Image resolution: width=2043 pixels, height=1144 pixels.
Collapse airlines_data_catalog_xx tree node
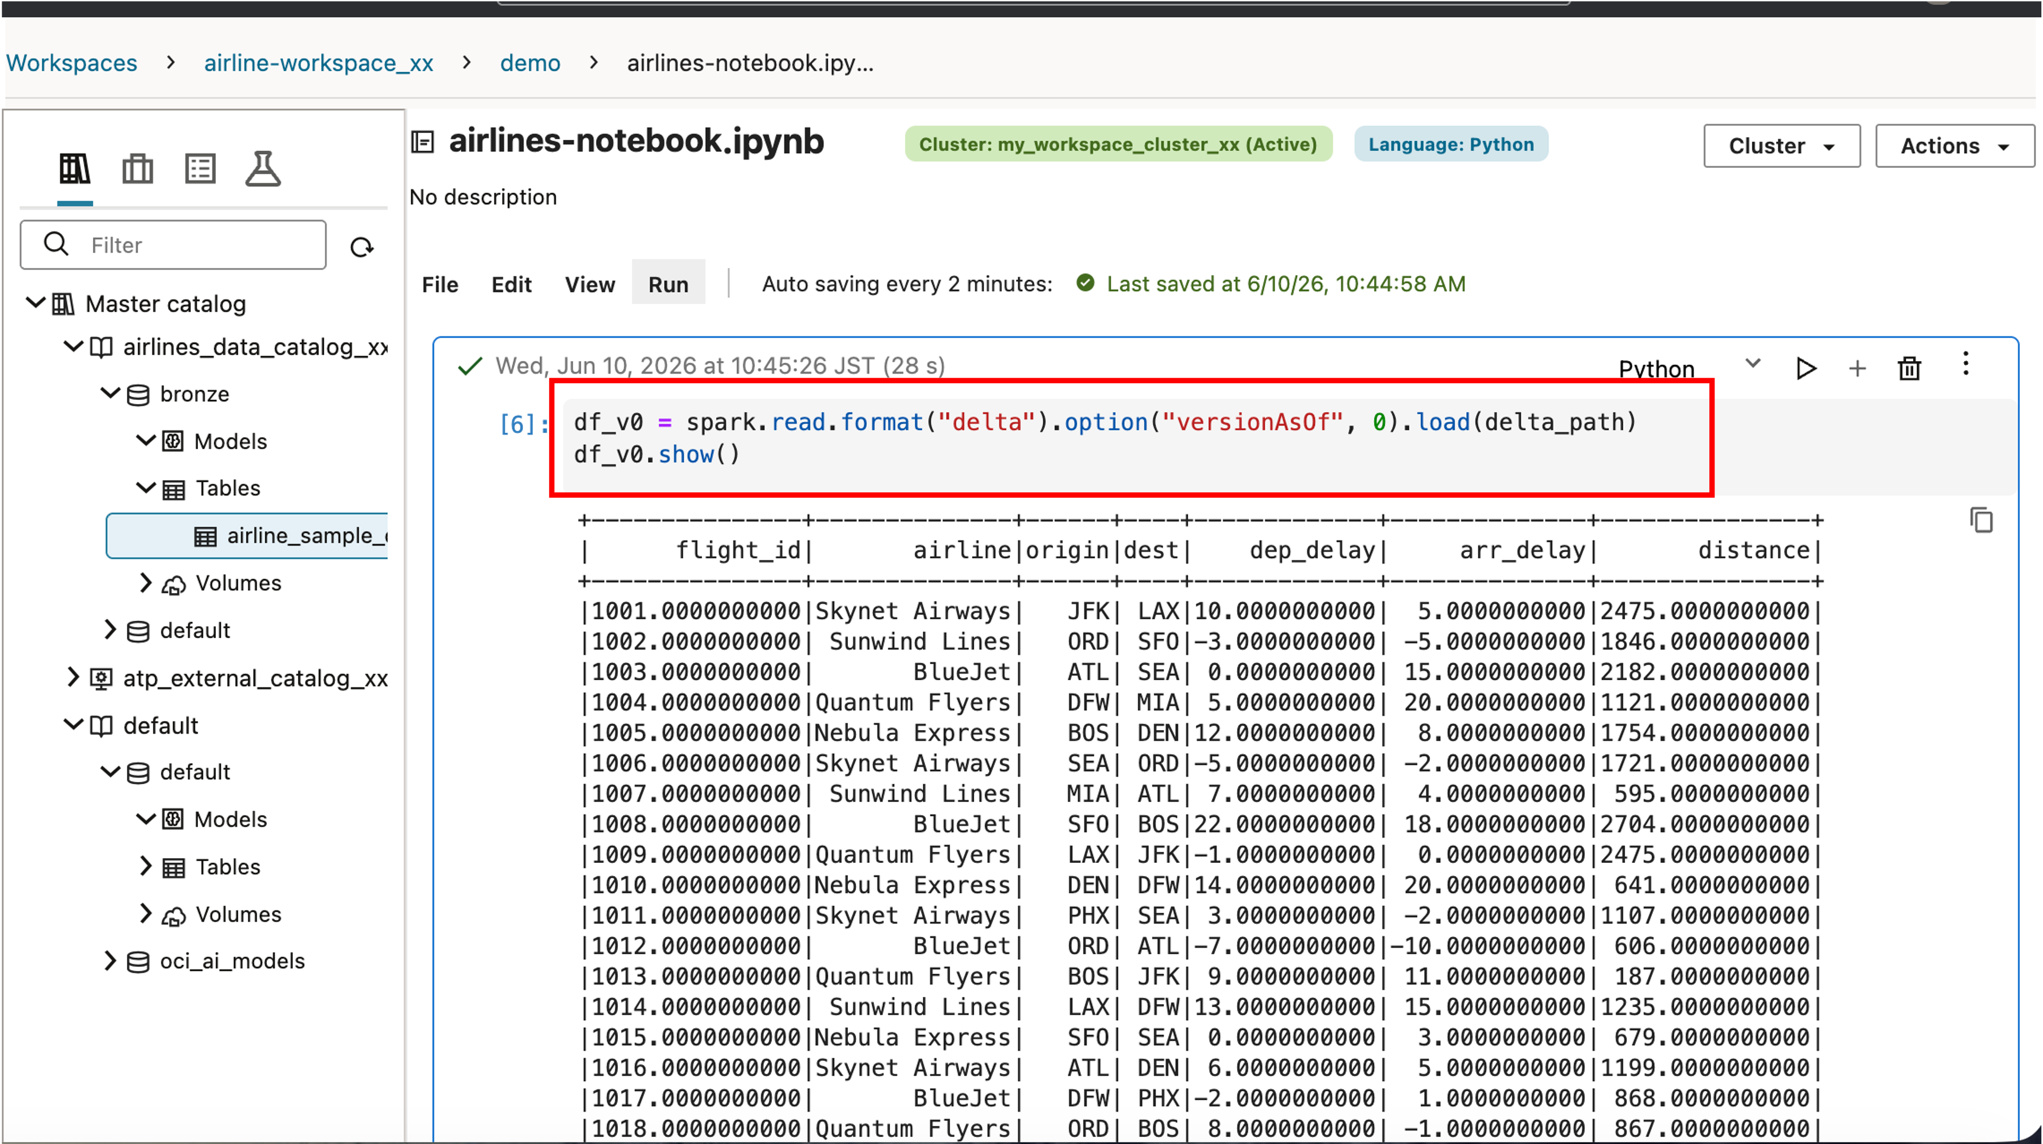pos(73,346)
